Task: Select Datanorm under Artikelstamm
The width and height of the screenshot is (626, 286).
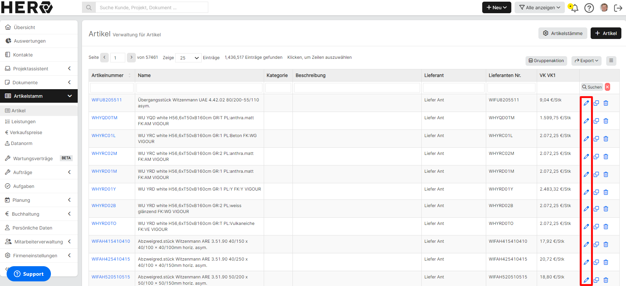Action: 39,143
